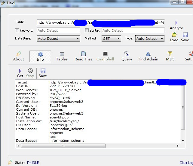
Task: Click the Host Name ebaybkpdb value
Action: pyautogui.click(x=59, y=117)
